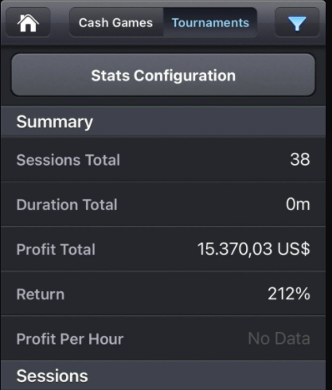This screenshot has height=390, width=332.
Task: Click the 15.370,03 US$ profit amount
Action: pyautogui.click(x=253, y=249)
